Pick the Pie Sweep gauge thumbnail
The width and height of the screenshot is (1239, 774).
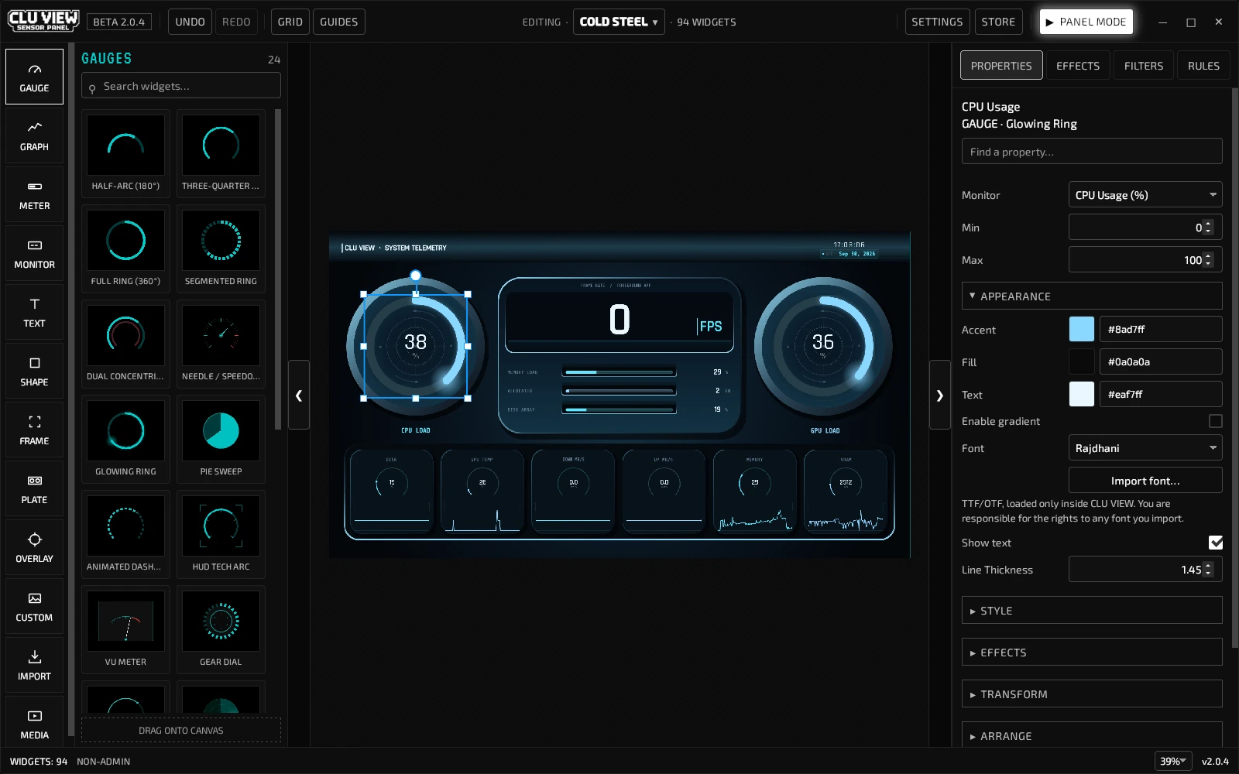221,439
